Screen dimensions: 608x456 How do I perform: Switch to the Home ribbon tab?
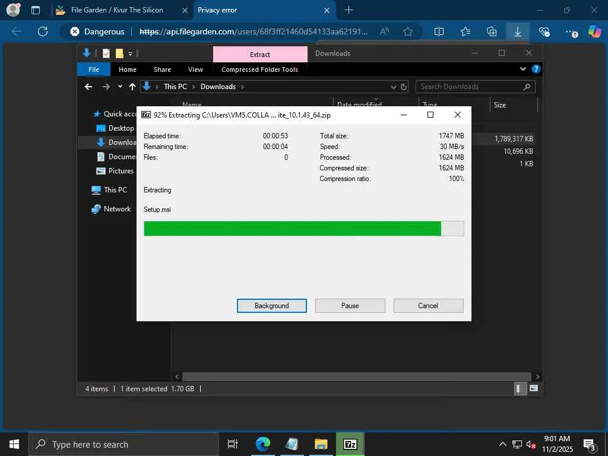pyautogui.click(x=128, y=69)
